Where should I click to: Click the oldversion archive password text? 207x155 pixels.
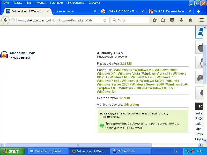coord(131,105)
